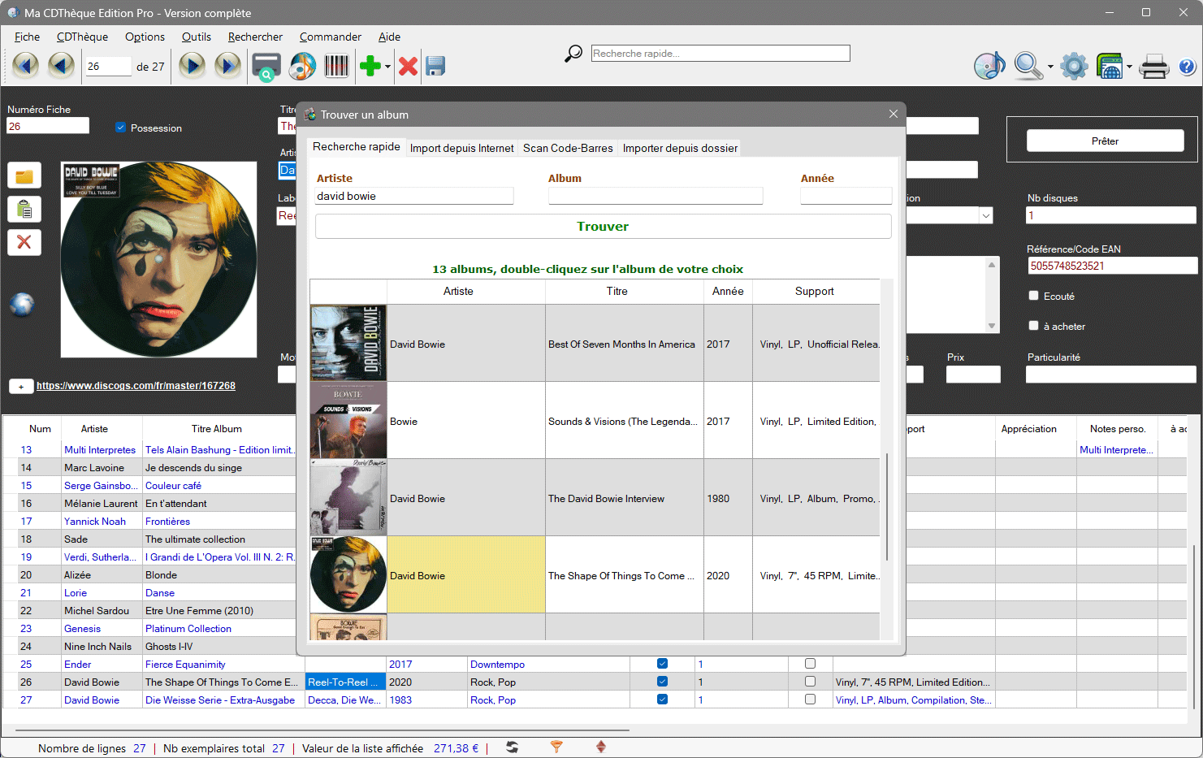The height and width of the screenshot is (758, 1203).
Task: Open help via the blue question mark icon
Action: point(1187,67)
